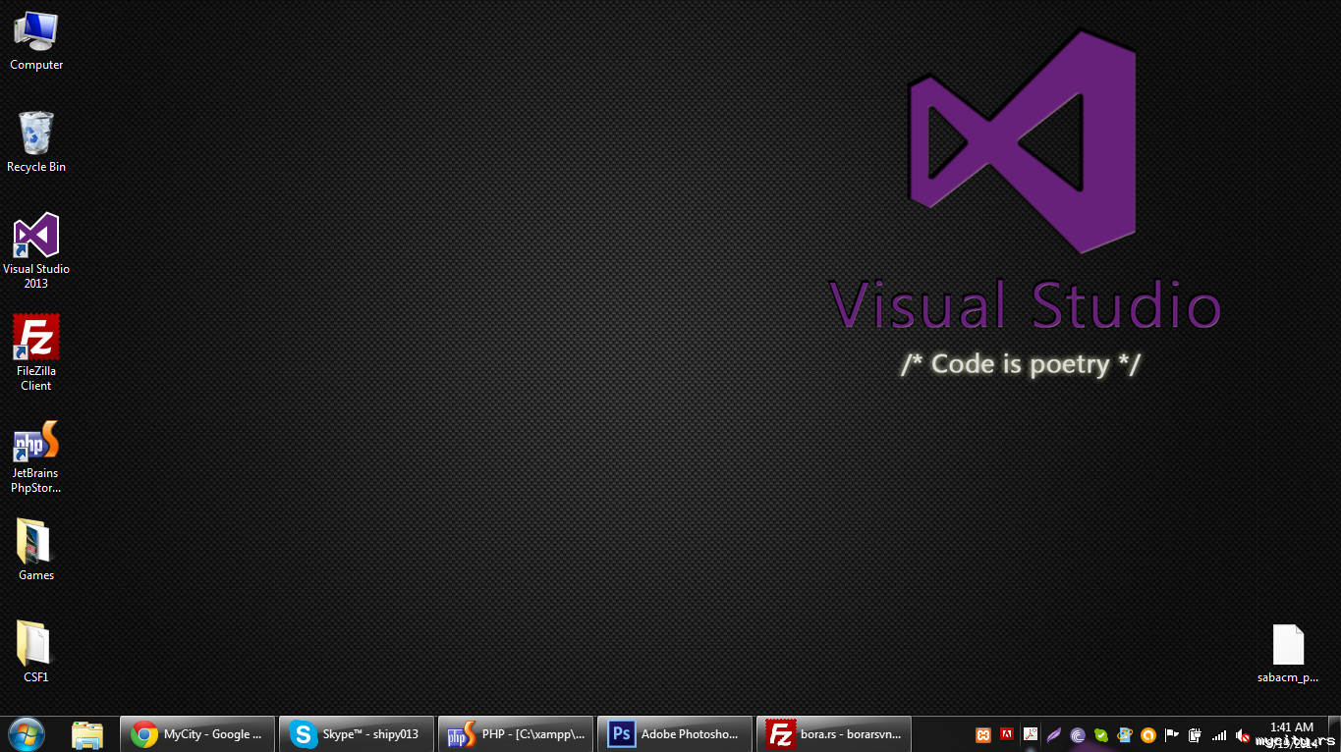The height and width of the screenshot is (752, 1341).
Task: Select the Computer desktop icon
Action: [x=36, y=41]
